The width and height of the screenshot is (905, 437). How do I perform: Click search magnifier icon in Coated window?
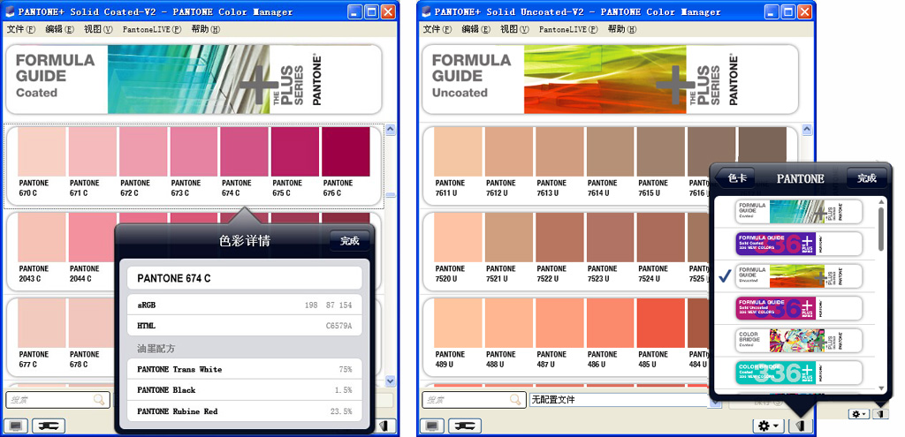pyautogui.click(x=99, y=400)
